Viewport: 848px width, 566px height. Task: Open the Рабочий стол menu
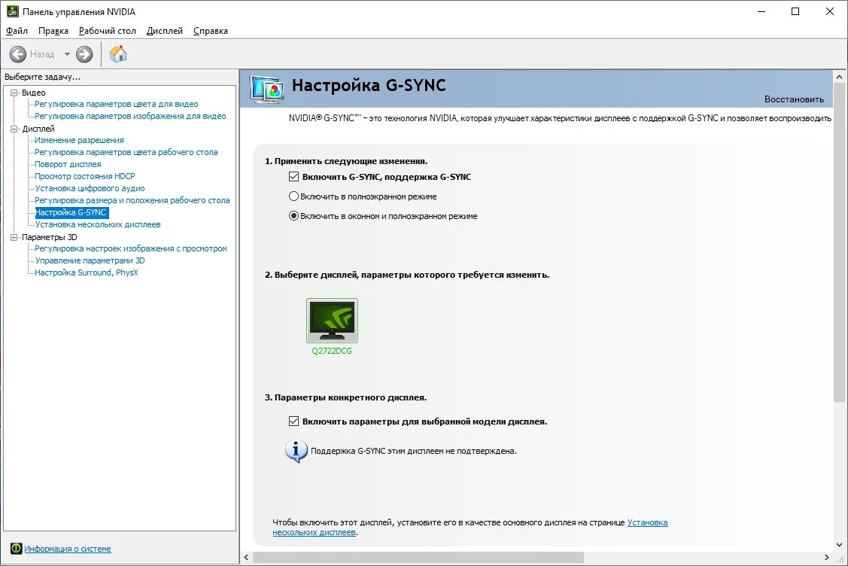click(x=107, y=31)
